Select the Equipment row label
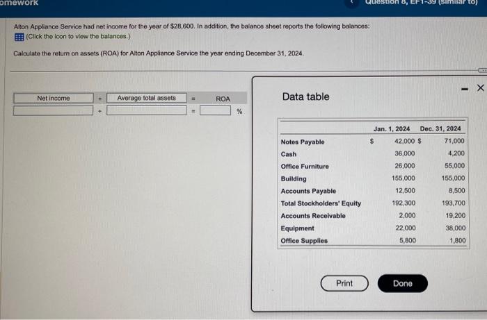487x320 pixels. (x=297, y=228)
